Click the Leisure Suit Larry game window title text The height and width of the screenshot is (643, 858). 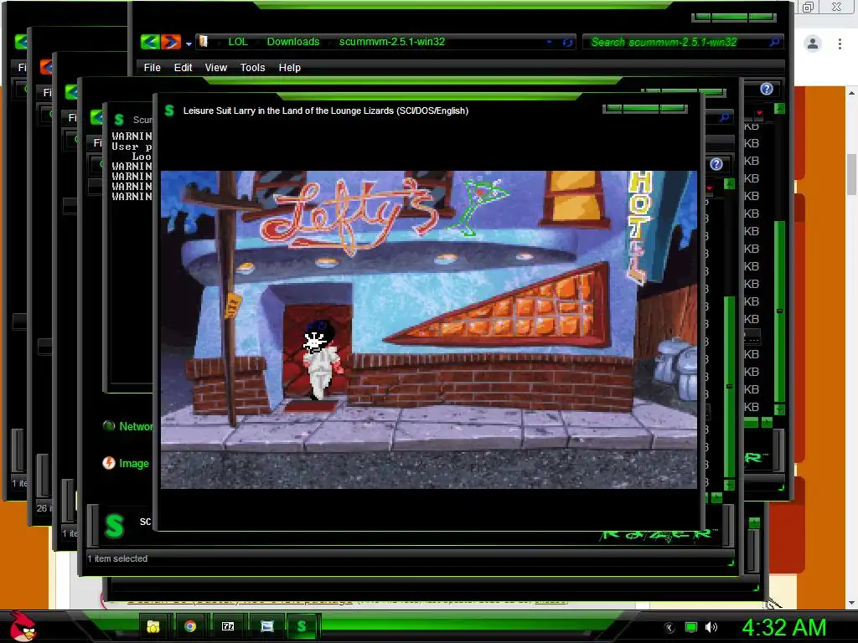pos(326,111)
